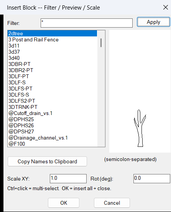Select the 2dtree block entry

(52, 33)
